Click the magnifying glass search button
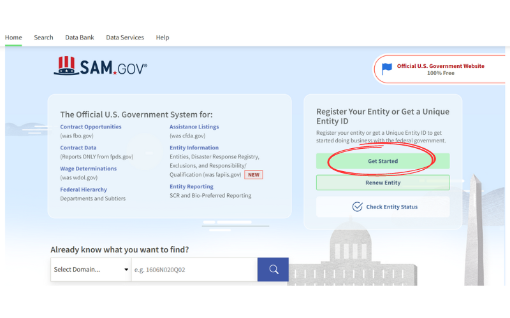Screen dimensions: 510x318 (273, 270)
